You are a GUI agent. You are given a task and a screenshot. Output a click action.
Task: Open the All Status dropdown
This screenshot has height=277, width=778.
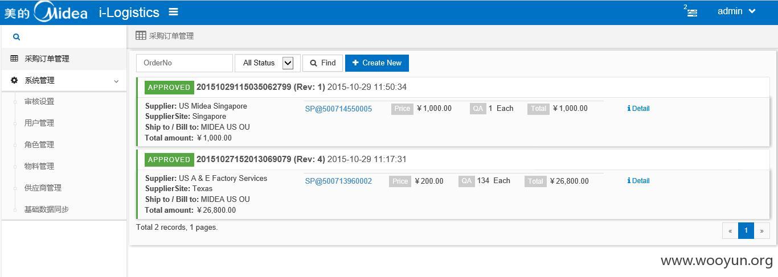coord(268,63)
